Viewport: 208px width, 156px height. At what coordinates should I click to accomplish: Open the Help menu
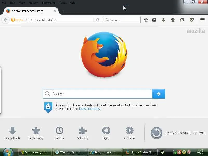[x=73, y=3]
